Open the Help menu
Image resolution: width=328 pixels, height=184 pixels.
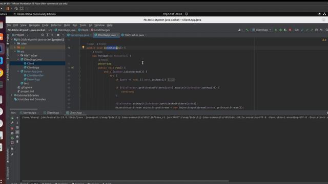click(110, 25)
